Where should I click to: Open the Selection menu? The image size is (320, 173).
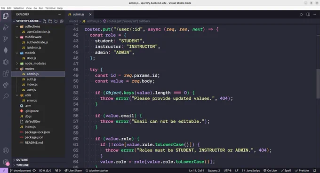click(x=18, y=8)
